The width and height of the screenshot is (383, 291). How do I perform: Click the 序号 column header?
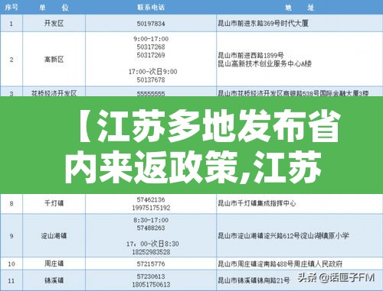11,8
